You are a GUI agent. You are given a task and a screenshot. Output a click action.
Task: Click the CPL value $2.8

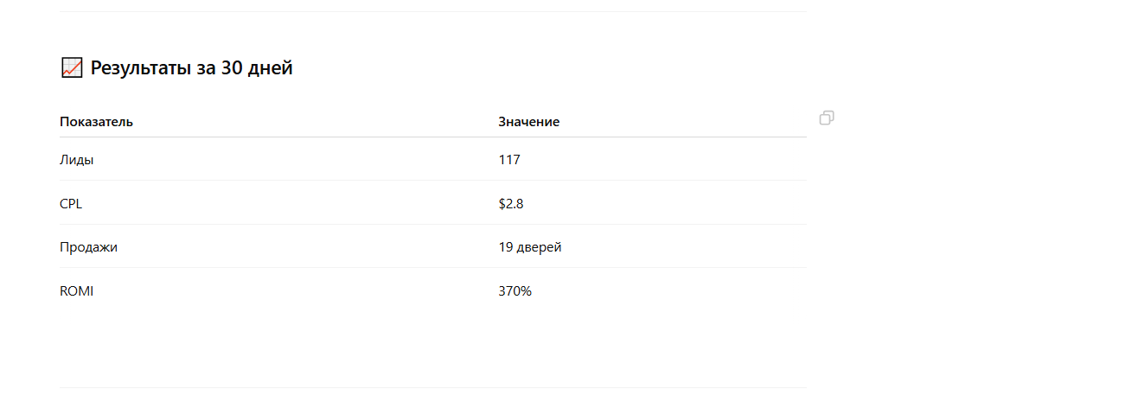pyautogui.click(x=511, y=204)
